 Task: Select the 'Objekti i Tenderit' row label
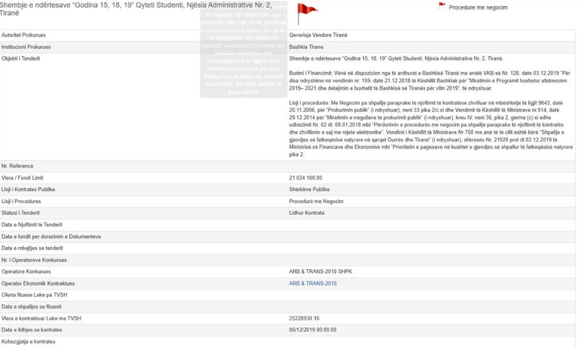(x=21, y=58)
